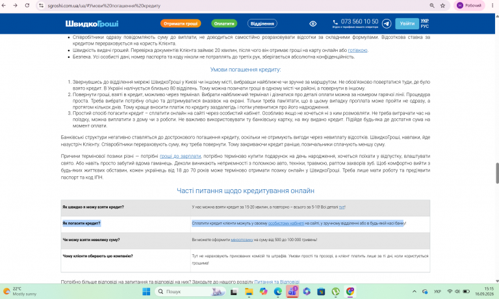The width and height of the screenshot is (499, 299).
Task: Open the Робочий browser profile button
Action: coord(469,5)
